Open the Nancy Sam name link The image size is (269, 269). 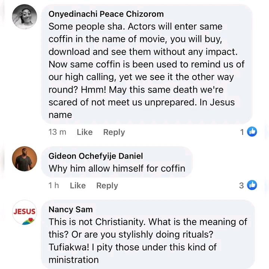pos(71,209)
